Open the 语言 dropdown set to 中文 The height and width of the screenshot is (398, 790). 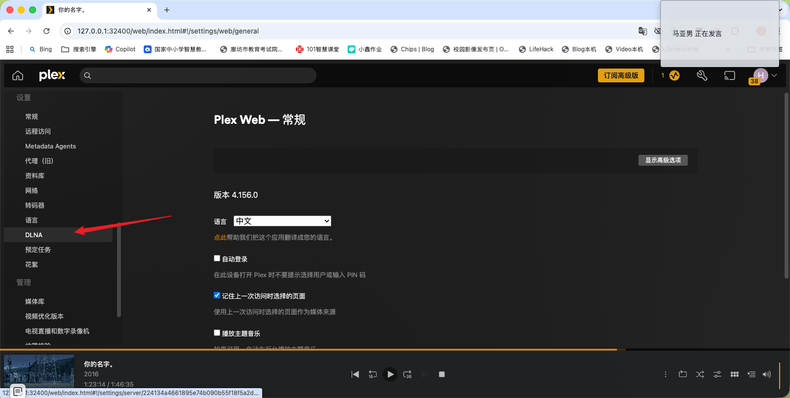click(282, 221)
